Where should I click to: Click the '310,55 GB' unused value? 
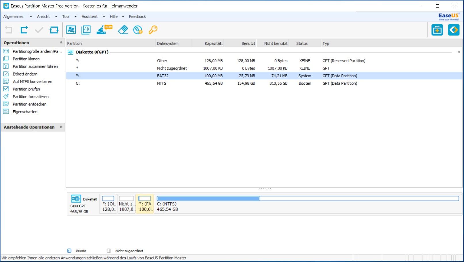tap(278, 83)
